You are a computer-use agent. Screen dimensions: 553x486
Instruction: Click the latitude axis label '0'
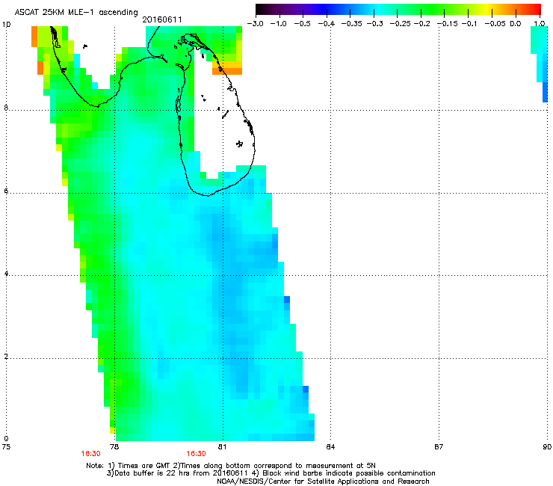coord(6,439)
